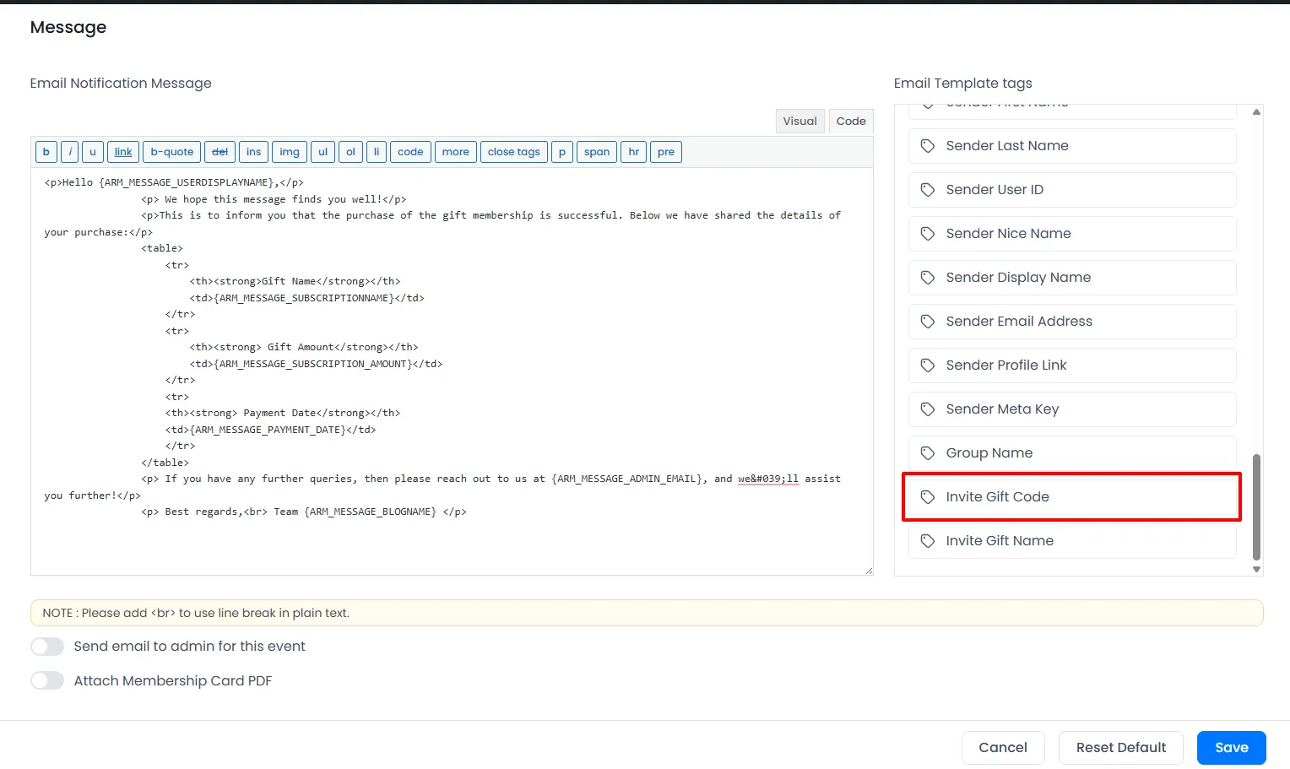1290x769 pixels.
Task: Switch to the Visual editor tab
Action: coord(799,122)
